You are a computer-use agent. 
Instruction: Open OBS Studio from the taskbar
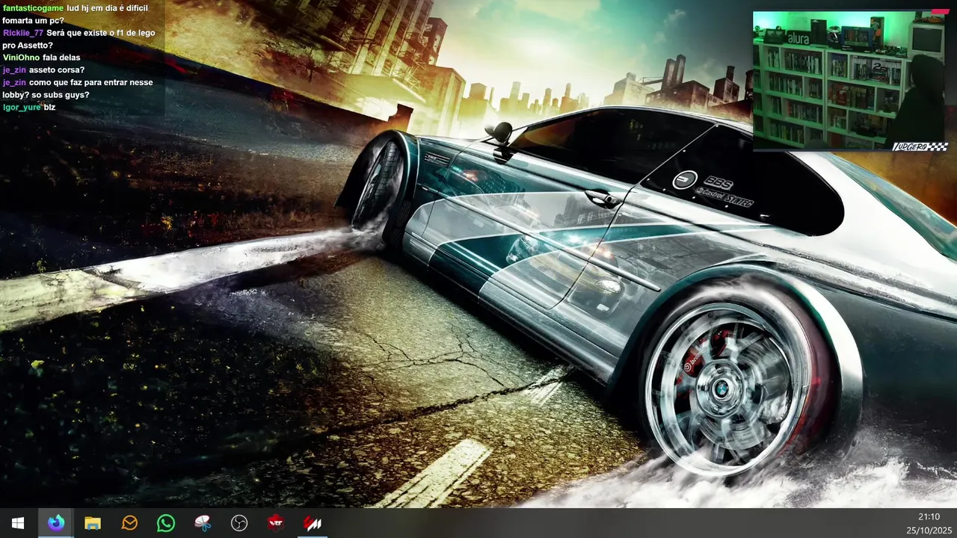pyautogui.click(x=239, y=523)
